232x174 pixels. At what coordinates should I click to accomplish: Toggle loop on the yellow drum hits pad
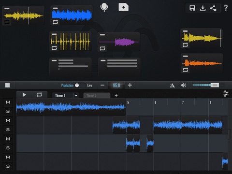[54, 48]
